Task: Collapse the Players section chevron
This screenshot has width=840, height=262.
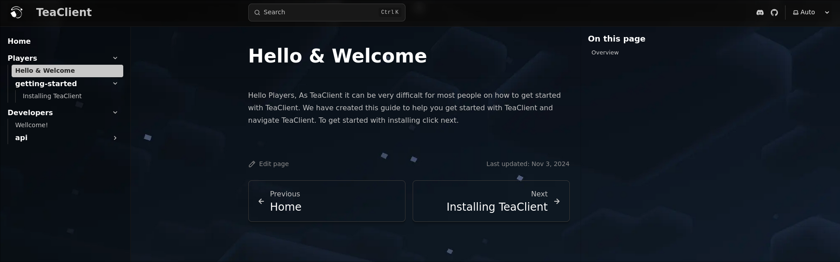Action: [x=115, y=58]
